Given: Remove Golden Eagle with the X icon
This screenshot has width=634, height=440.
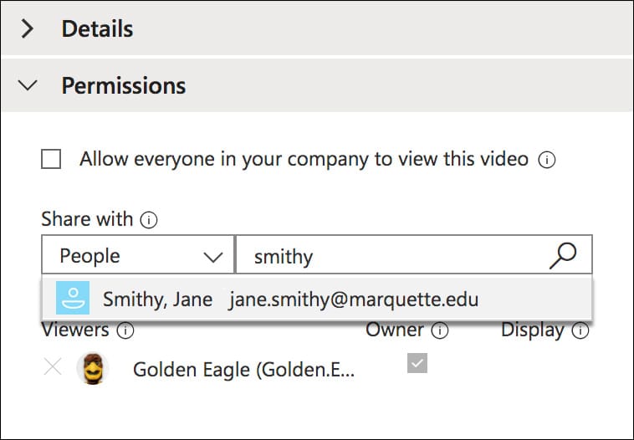Looking at the screenshot, I should [x=53, y=367].
